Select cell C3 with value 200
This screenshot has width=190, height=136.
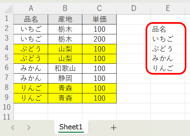coord(99,39)
